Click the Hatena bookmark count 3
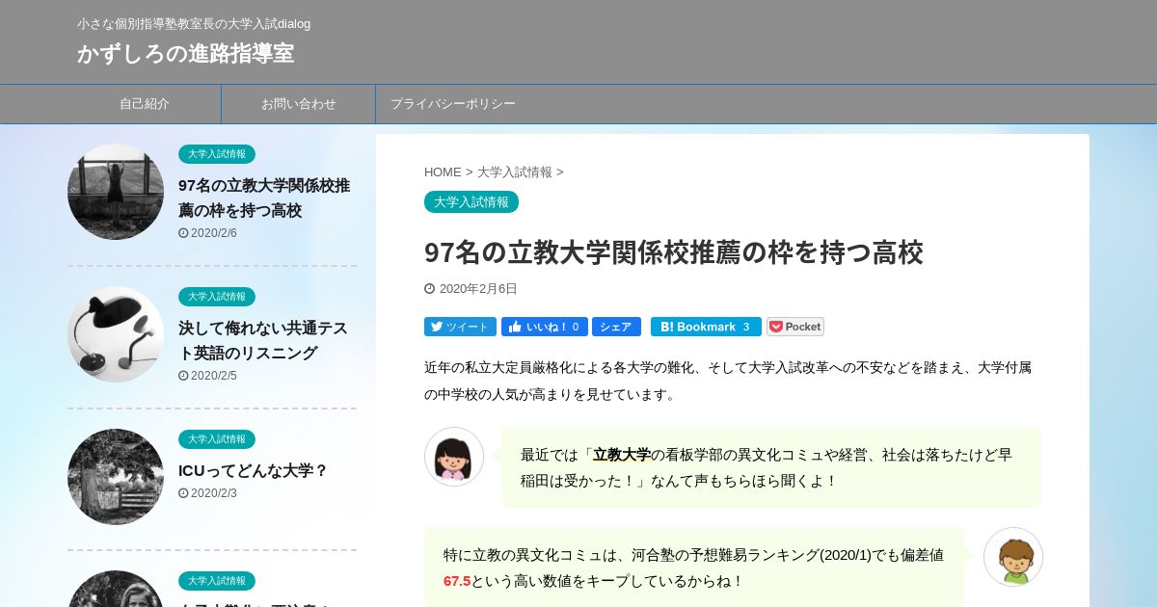This screenshot has height=607, width=1157. click(746, 327)
